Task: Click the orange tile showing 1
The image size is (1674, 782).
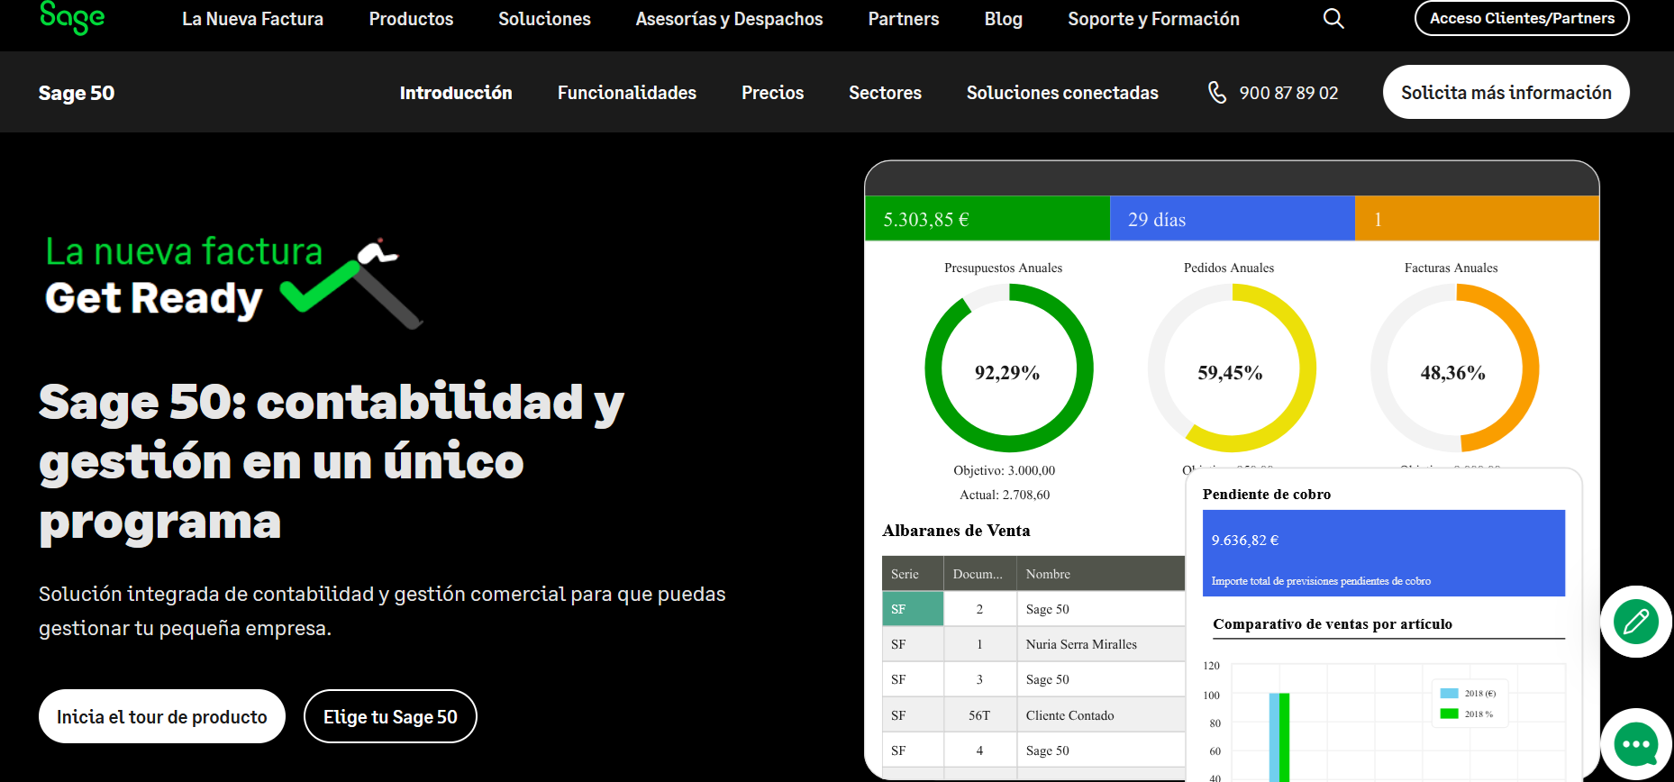Action: pos(1477,219)
